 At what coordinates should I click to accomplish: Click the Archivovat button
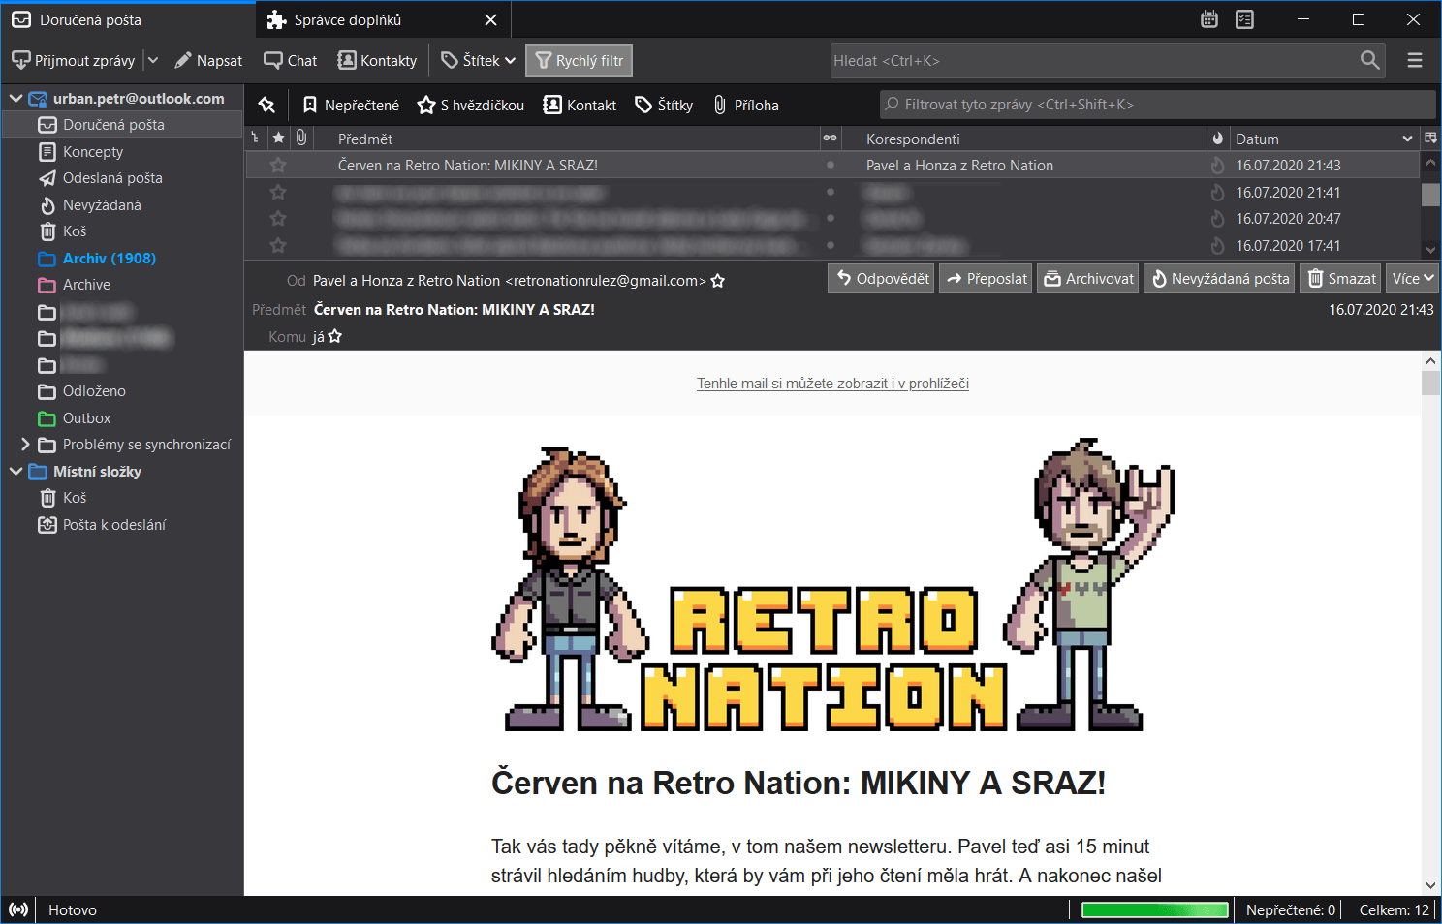coord(1088,279)
